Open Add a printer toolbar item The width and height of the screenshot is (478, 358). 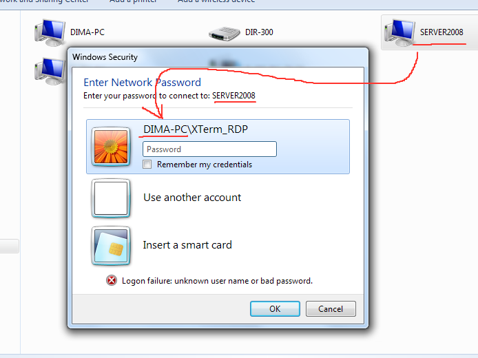coord(133,1)
